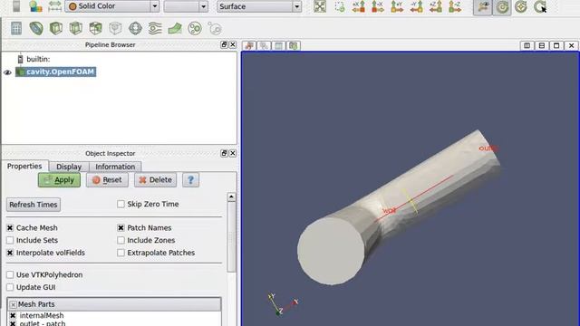Image resolution: width=580 pixels, height=326 pixels.
Task: Enable the Include Zones checkbox
Action: (x=121, y=240)
